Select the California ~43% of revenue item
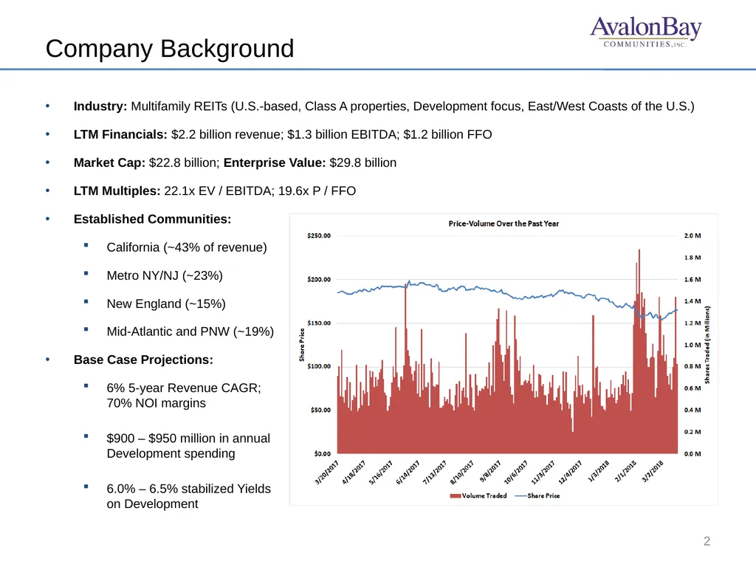Screen dimensions: 756x567 pyautogui.click(x=187, y=247)
